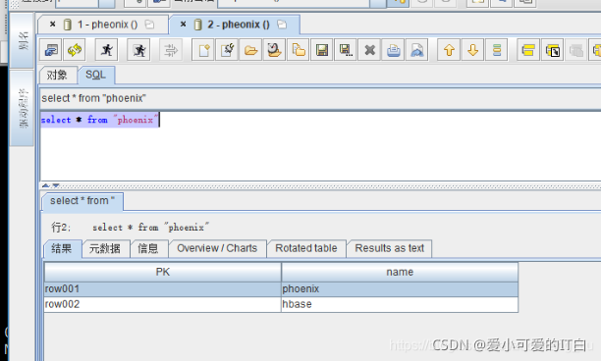This screenshot has height=361, width=601.
Task: Click the yellow reconnect/refresh arrows icon
Action: [x=75, y=50]
